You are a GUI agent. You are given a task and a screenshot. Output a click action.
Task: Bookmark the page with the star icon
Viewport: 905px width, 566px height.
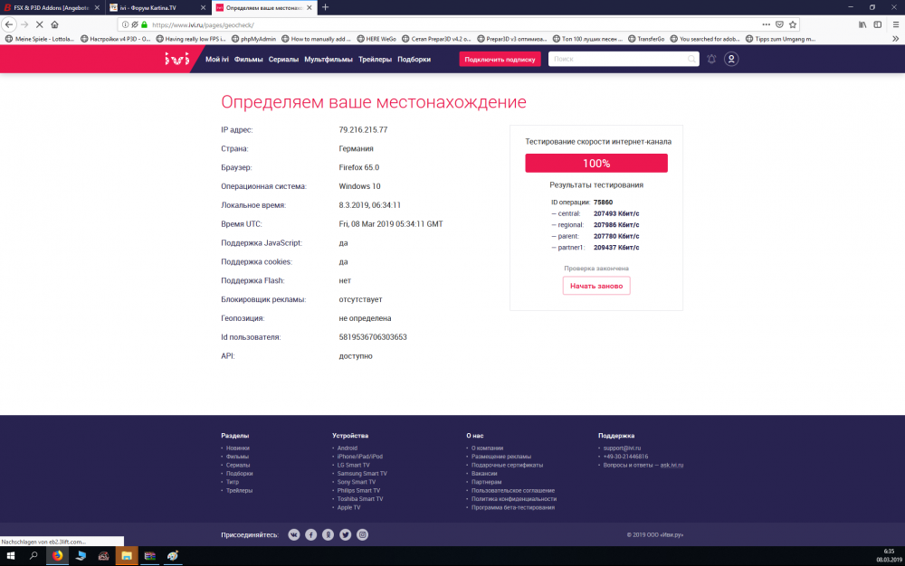pyautogui.click(x=793, y=25)
